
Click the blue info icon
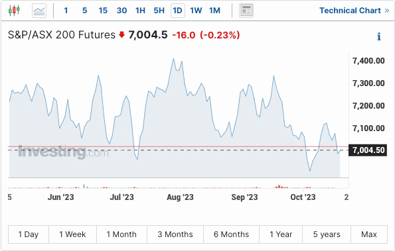point(378,36)
